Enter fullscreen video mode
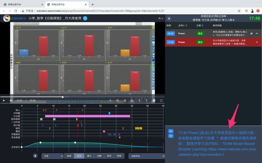The height and width of the screenshot is (163, 262). (161, 100)
